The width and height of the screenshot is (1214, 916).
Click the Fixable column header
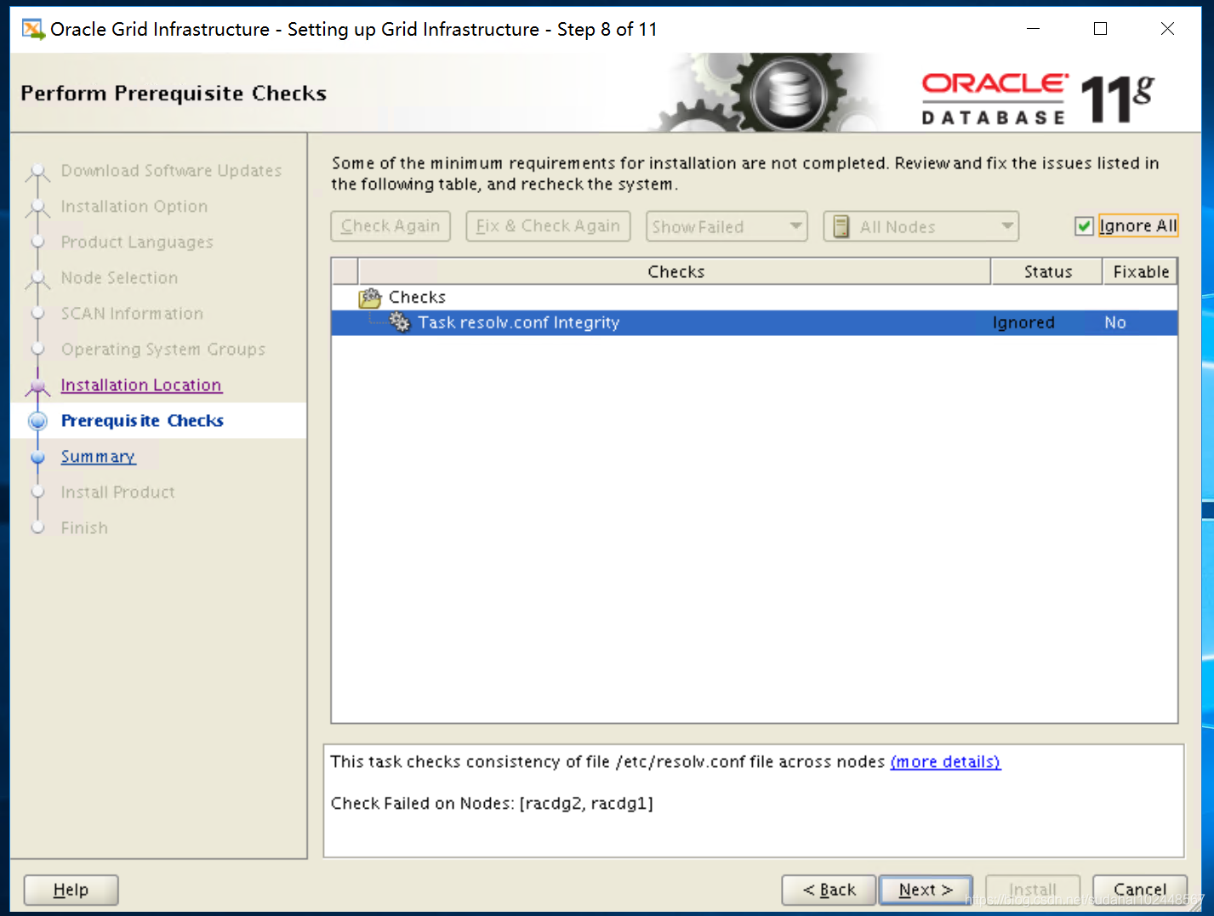pyautogui.click(x=1141, y=271)
